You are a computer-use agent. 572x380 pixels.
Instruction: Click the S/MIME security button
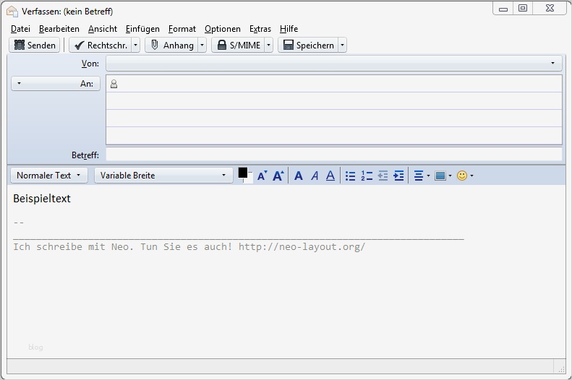click(x=238, y=46)
